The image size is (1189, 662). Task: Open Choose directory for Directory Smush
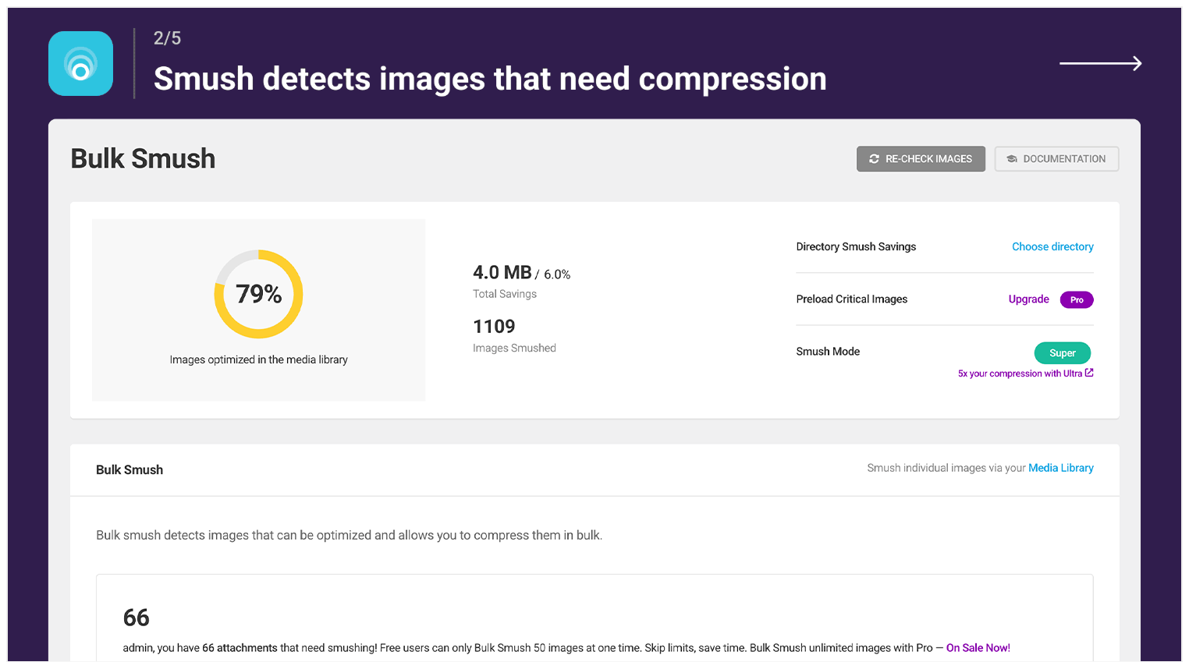point(1052,246)
